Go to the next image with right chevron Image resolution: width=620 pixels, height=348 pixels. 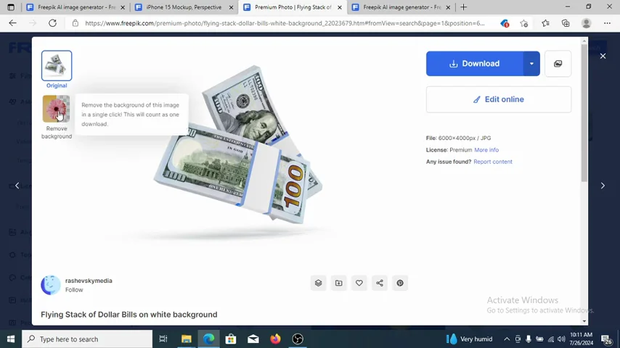pyautogui.click(x=603, y=186)
